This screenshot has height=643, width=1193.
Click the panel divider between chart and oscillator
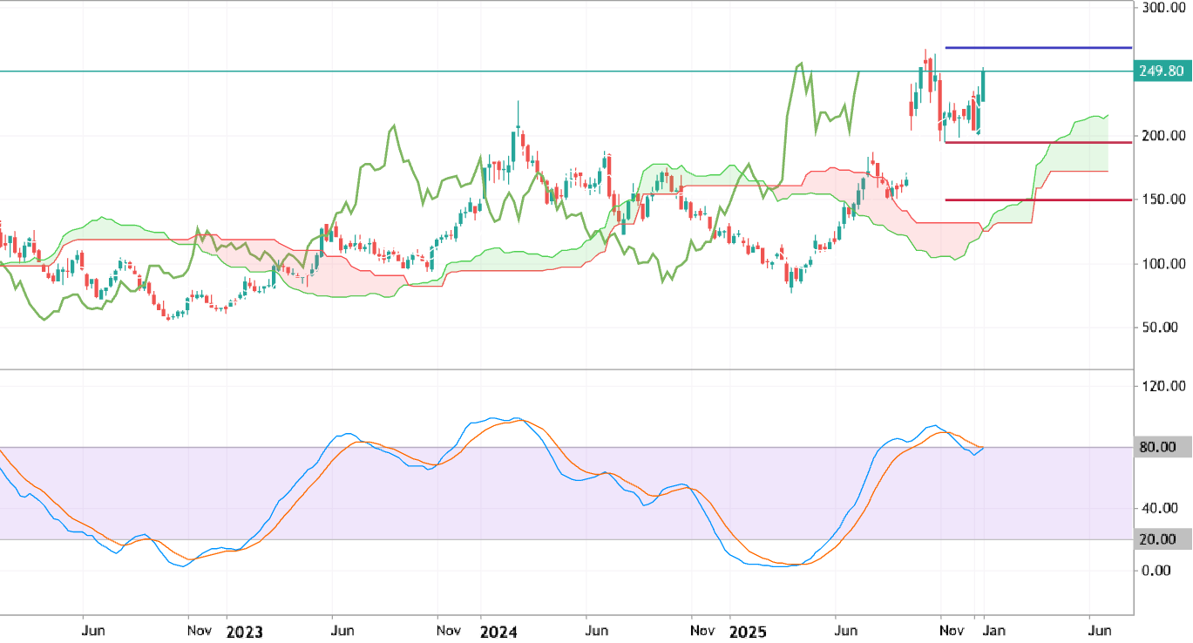(x=566, y=369)
